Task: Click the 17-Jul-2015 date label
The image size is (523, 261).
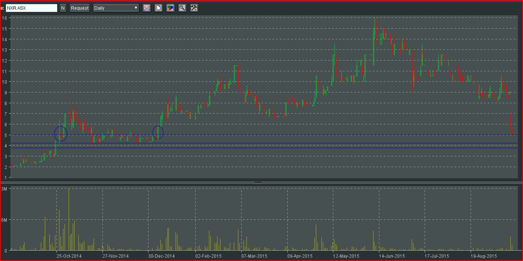Action: (x=437, y=256)
